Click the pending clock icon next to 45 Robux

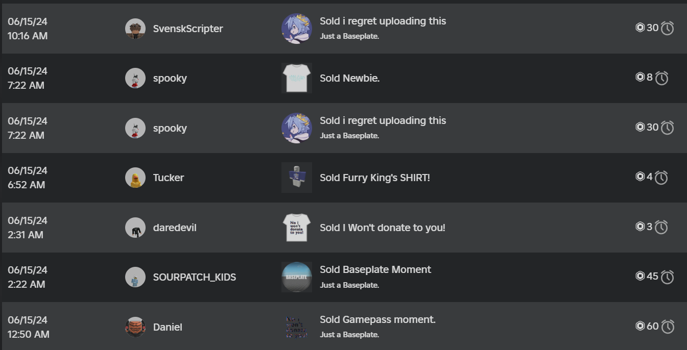668,277
